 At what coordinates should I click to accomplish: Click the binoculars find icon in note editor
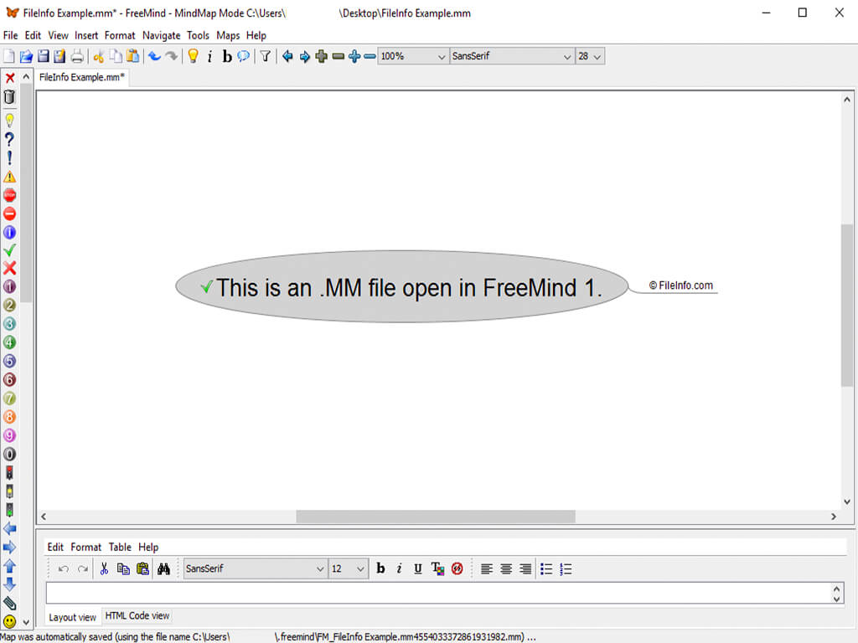(x=163, y=568)
